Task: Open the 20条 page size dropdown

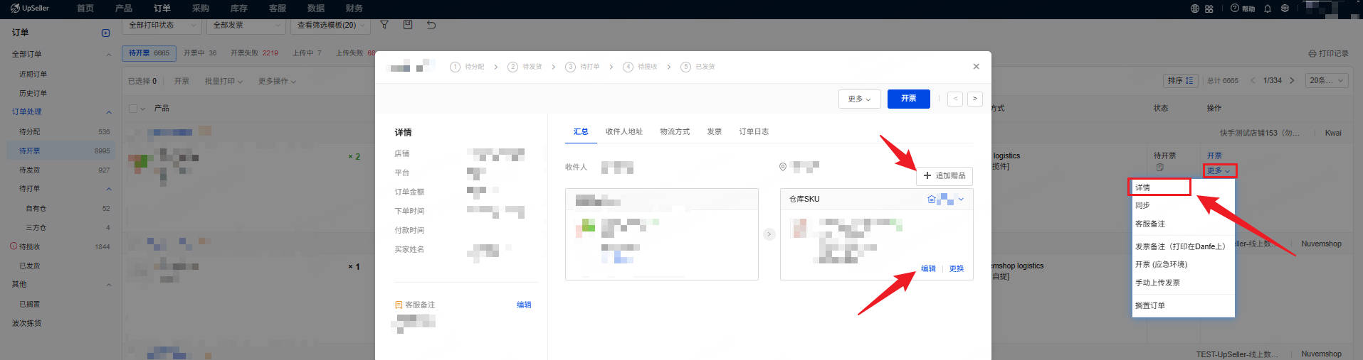Action: [1327, 80]
